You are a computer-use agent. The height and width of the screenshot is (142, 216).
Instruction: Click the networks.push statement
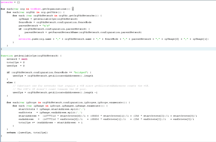tap(28, 39)
